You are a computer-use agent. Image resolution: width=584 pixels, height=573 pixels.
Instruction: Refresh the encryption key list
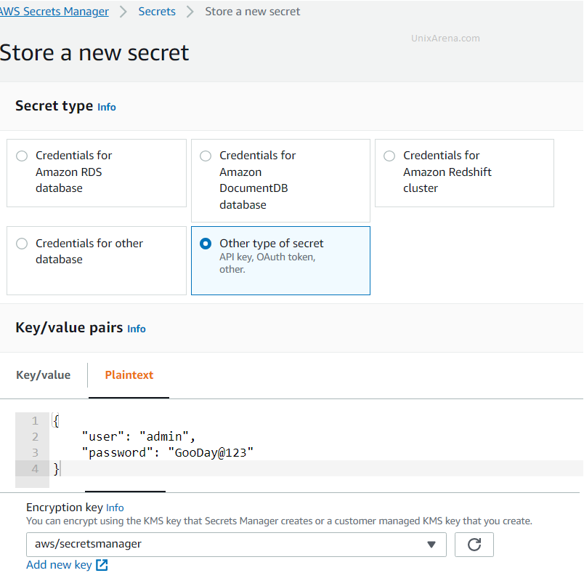tap(474, 545)
